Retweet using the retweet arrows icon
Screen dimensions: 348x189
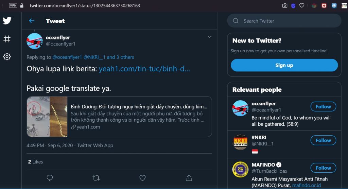pos(96,178)
